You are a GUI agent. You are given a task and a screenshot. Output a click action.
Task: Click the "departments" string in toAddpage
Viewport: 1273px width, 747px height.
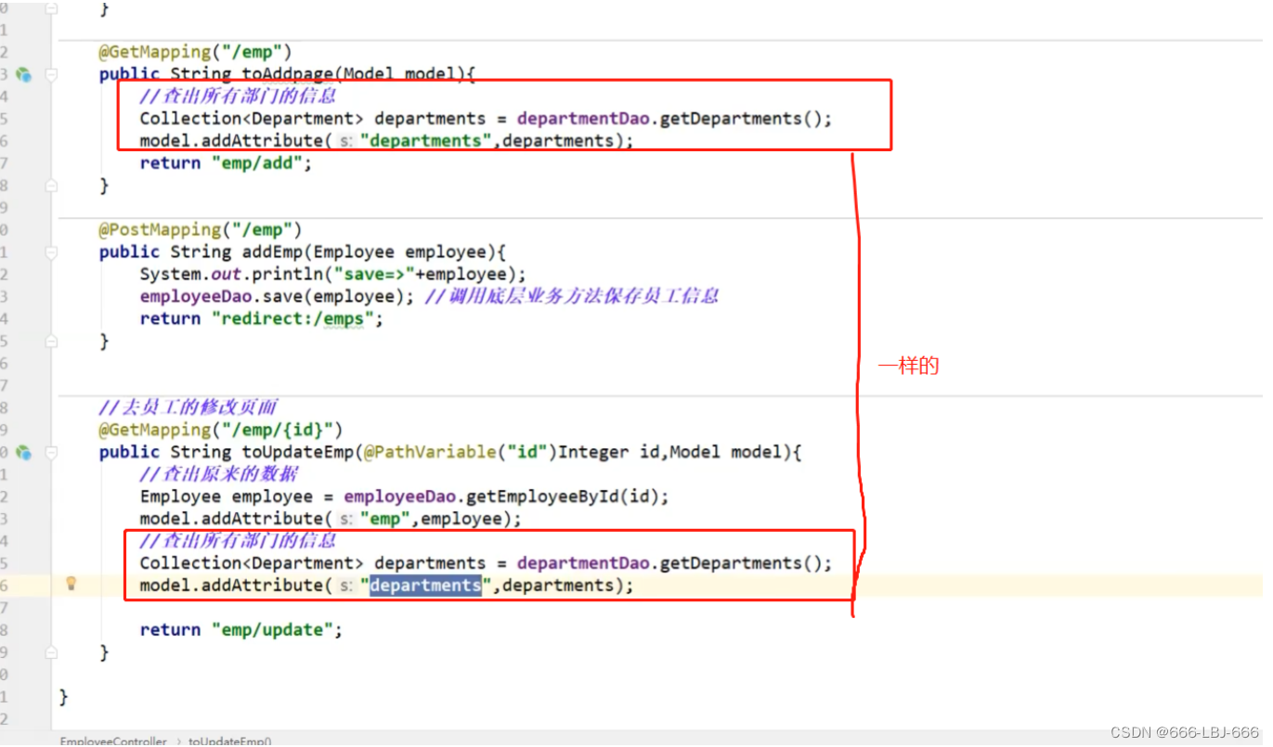pyautogui.click(x=426, y=141)
